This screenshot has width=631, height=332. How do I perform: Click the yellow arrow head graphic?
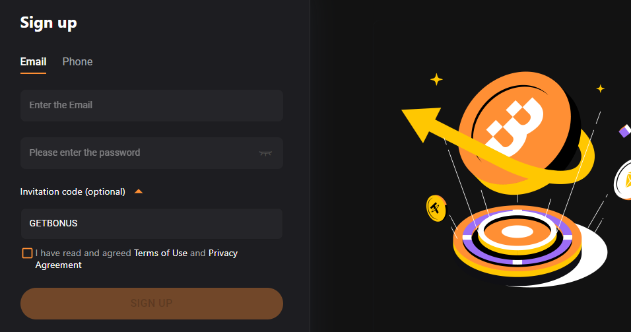(421, 124)
